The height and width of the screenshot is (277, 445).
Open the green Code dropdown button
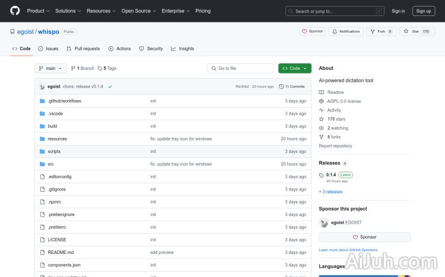(294, 68)
